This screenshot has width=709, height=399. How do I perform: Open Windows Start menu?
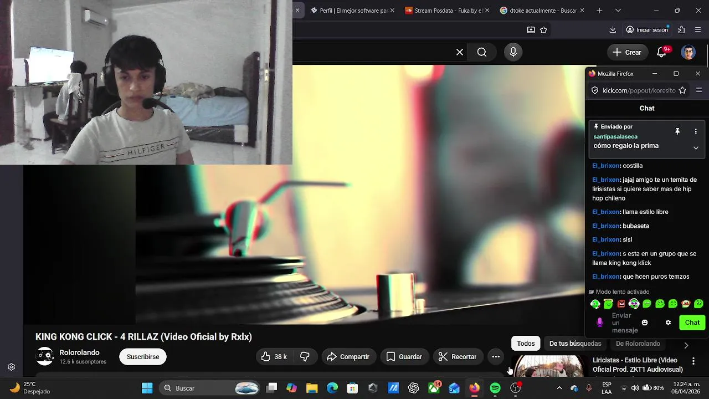pos(147,388)
